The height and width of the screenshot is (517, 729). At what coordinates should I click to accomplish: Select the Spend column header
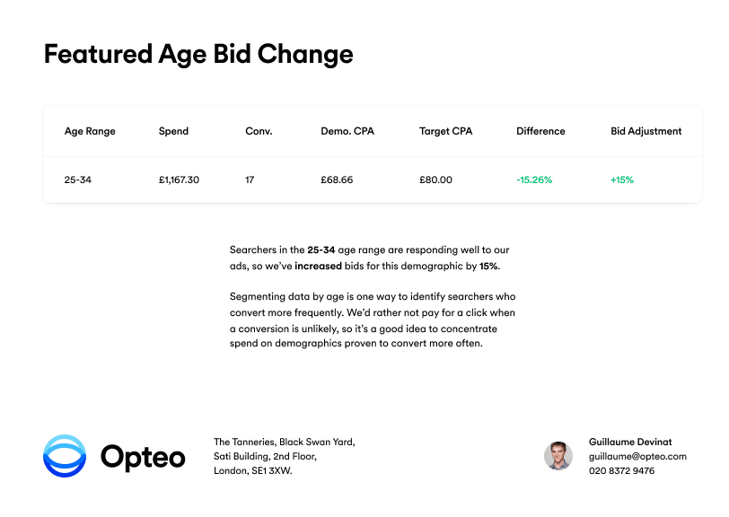pyautogui.click(x=173, y=131)
